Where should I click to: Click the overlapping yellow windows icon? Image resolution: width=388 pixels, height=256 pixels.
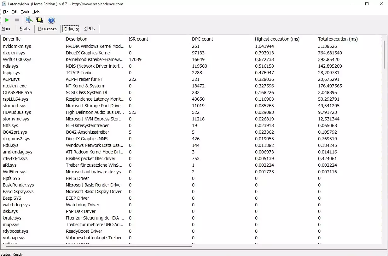[x=39, y=20]
